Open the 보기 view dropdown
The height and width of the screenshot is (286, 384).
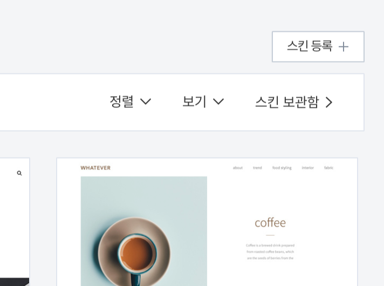[x=203, y=101]
